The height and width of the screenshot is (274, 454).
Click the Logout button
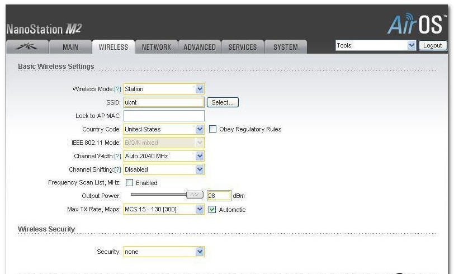(x=433, y=45)
